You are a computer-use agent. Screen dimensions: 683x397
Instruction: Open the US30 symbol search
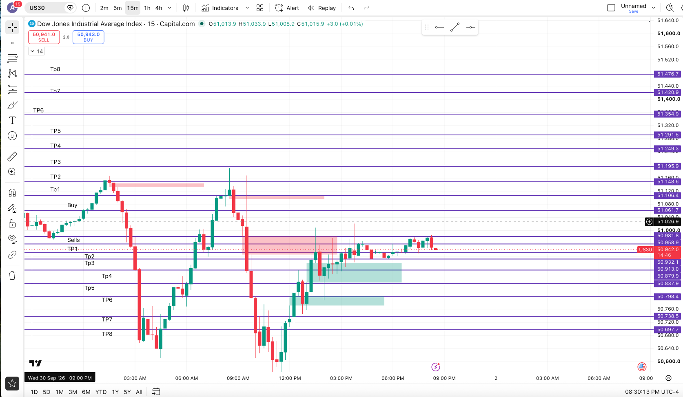[46, 8]
